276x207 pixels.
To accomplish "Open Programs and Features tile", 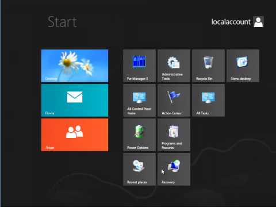I will 174,135.
